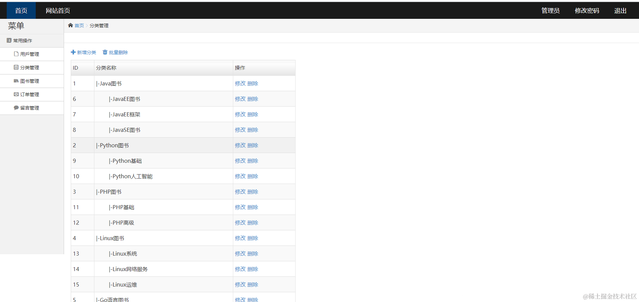Select the |-Python人工智能 category name
639x302 pixels.
(131, 176)
